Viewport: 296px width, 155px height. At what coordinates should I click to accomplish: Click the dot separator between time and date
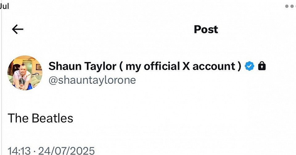click(35, 151)
